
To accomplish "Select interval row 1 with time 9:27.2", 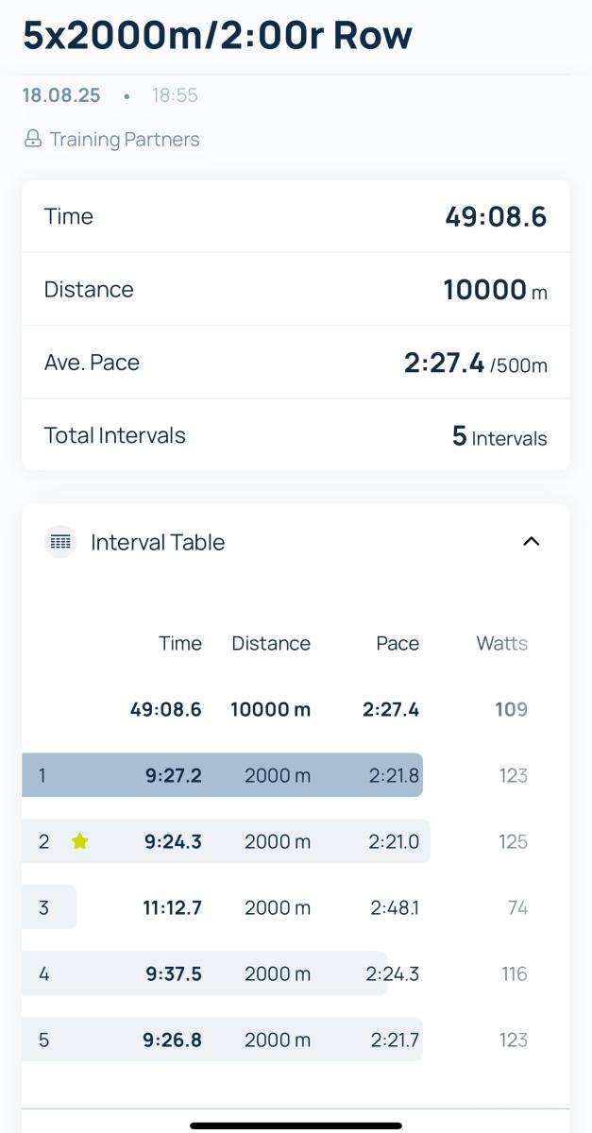I will coord(296,775).
